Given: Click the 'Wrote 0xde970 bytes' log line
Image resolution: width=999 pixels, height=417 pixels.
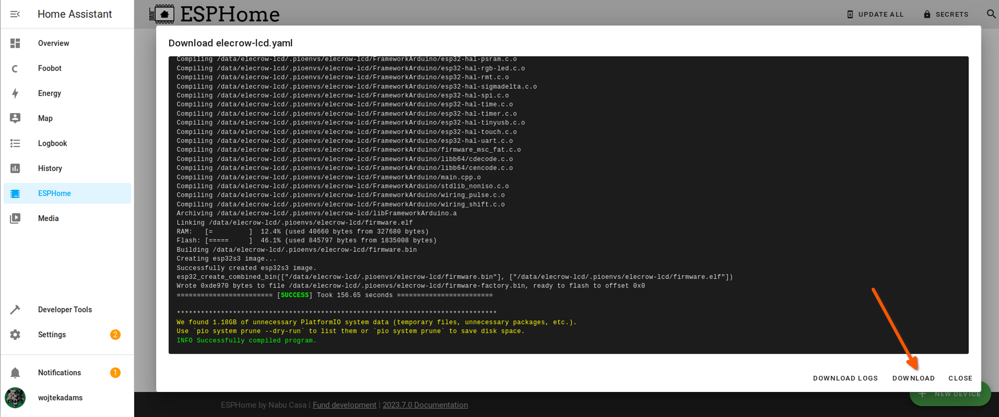Looking at the screenshot, I should point(411,286).
